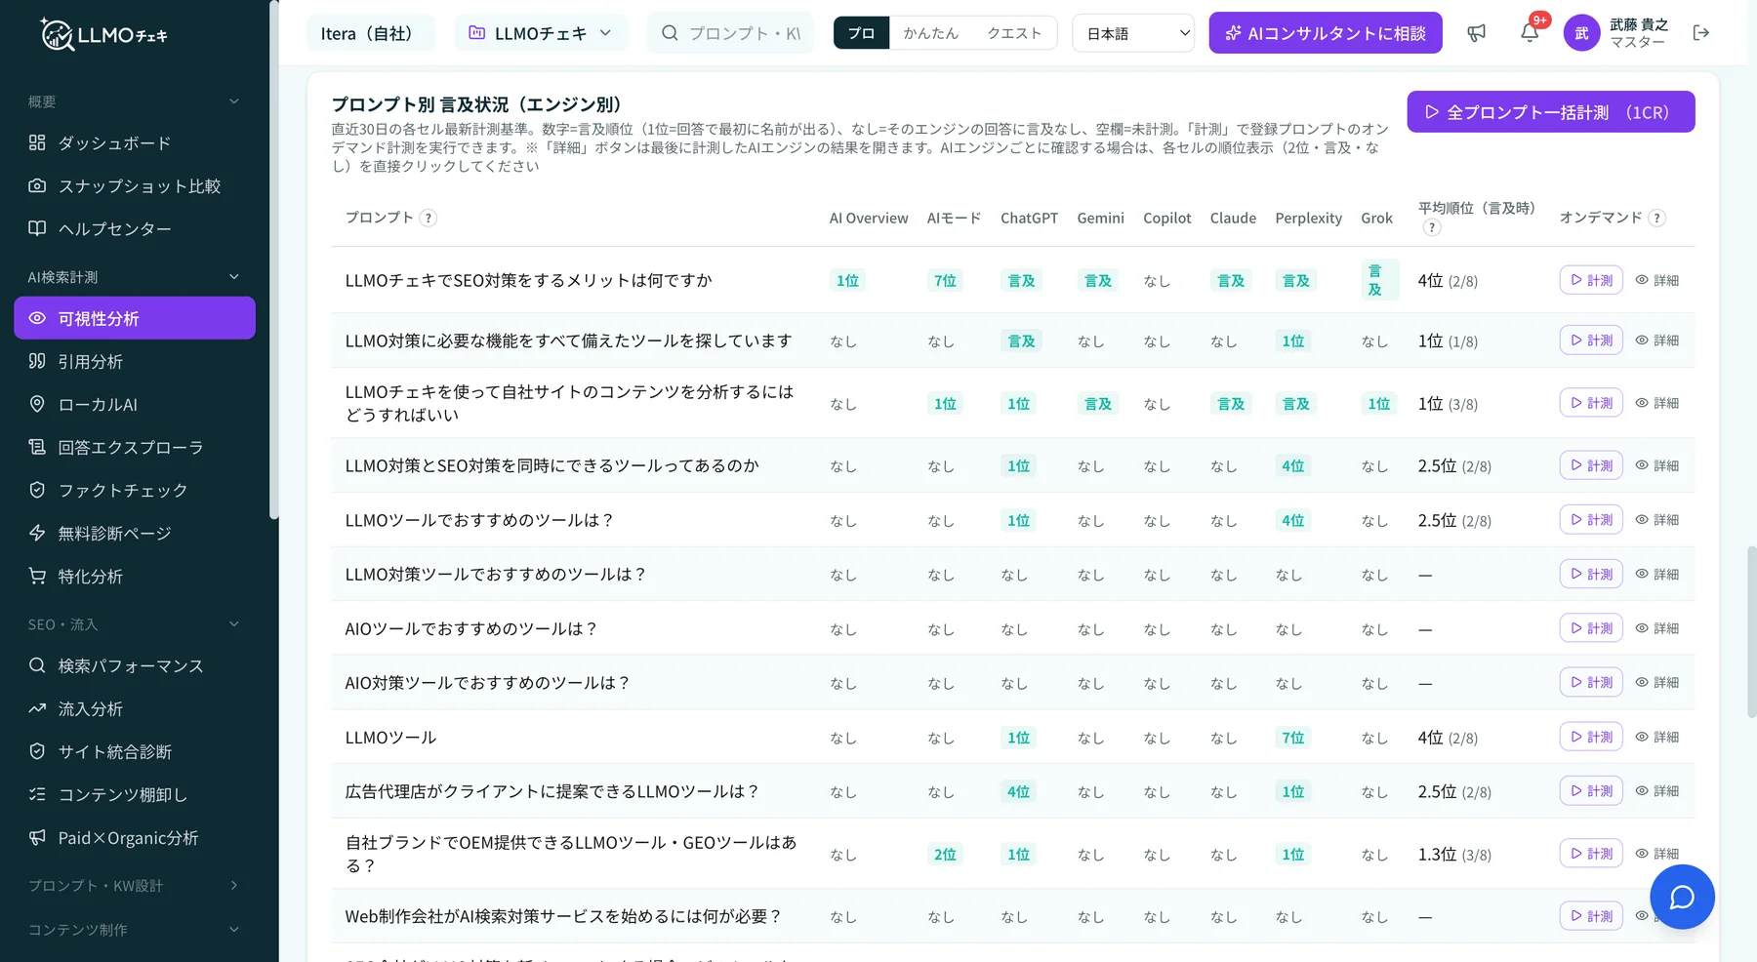Switch to クエスト mode
1757x962 pixels.
1014,33
